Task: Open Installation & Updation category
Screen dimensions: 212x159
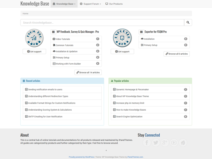Action: pyautogui.click(x=76, y=51)
